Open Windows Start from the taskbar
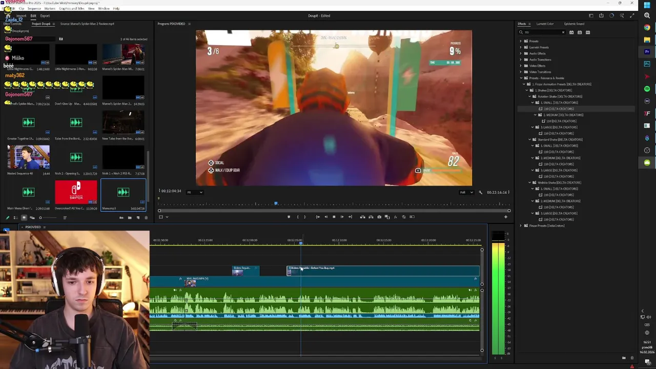 point(647,5)
